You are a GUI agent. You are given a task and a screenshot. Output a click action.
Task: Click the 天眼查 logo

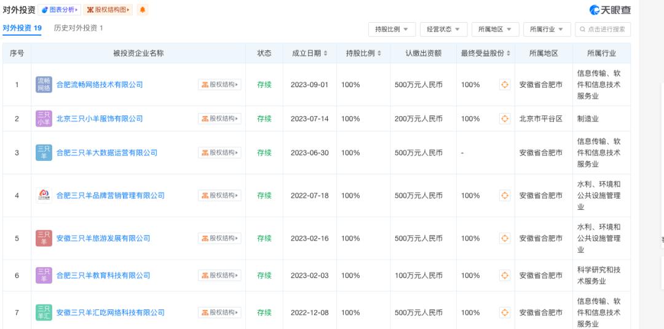610,10
